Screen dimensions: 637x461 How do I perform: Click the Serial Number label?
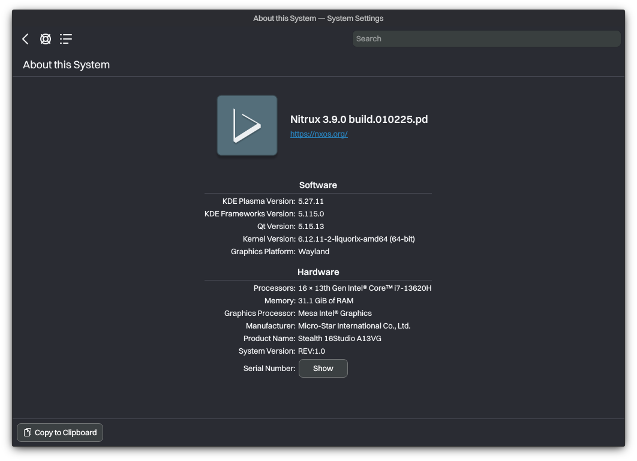tap(269, 369)
